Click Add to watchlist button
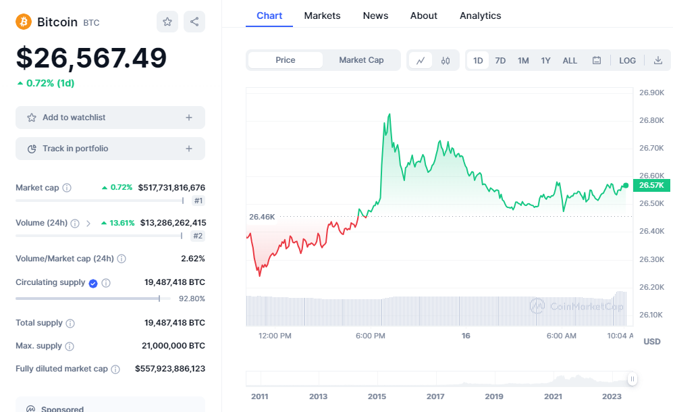The image size is (673, 412). tap(110, 118)
